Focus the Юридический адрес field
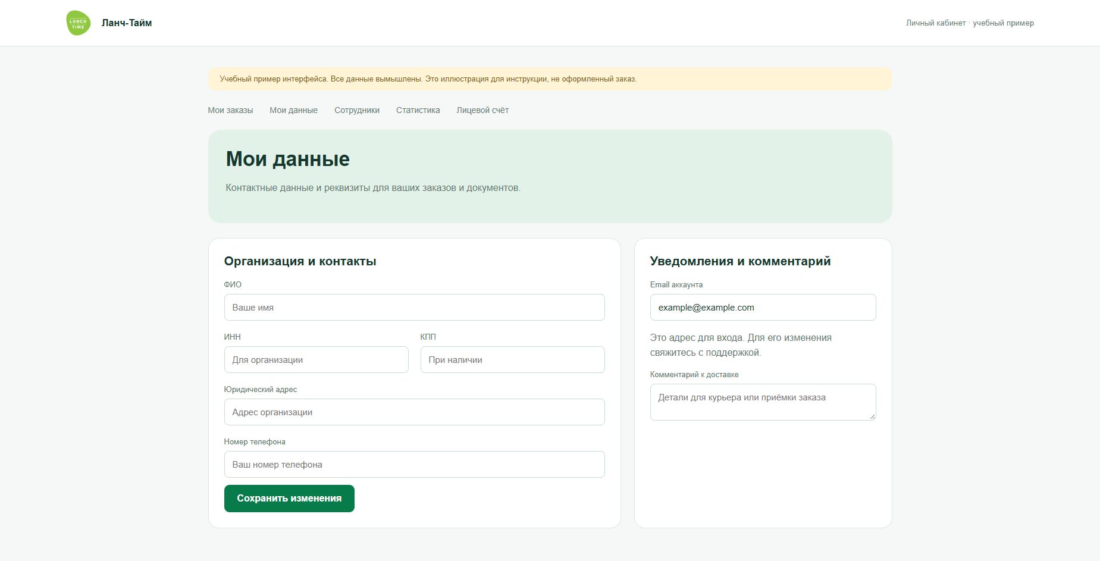The image size is (1100, 561). [x=414, y=412]
